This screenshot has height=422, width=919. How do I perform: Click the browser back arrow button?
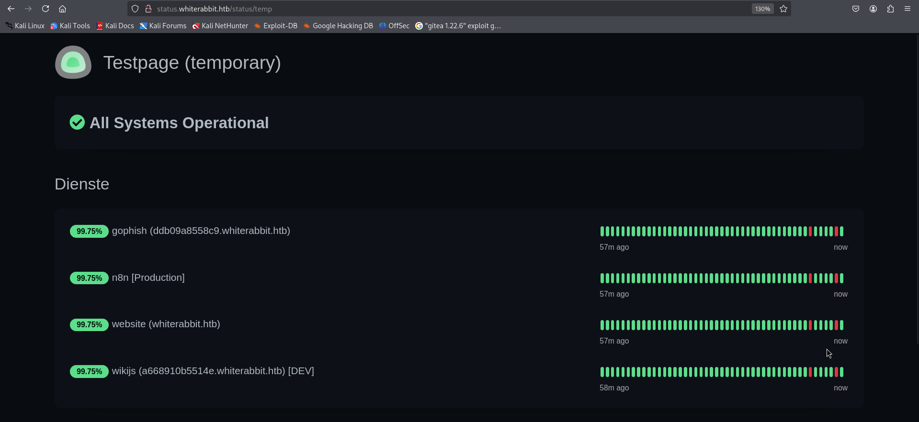point(11,9)
